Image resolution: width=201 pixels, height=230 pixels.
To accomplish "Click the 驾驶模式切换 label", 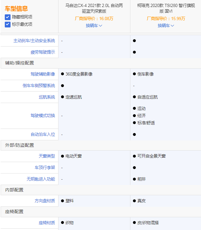I will tap(43, 115).
